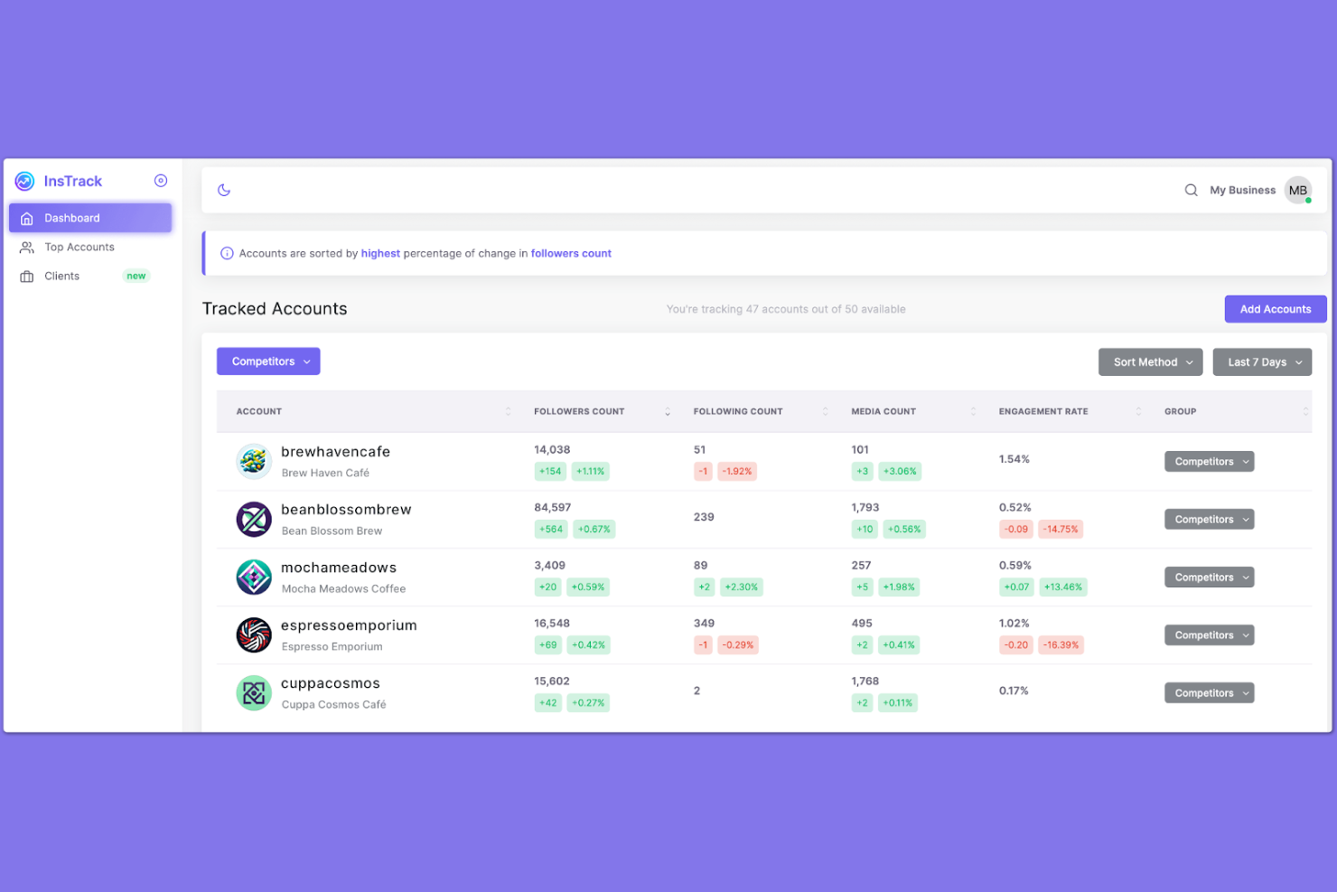Collapse the sidebar using the circle arrow icon
This screenshot has width=1337, height=892.
(161, 180)
